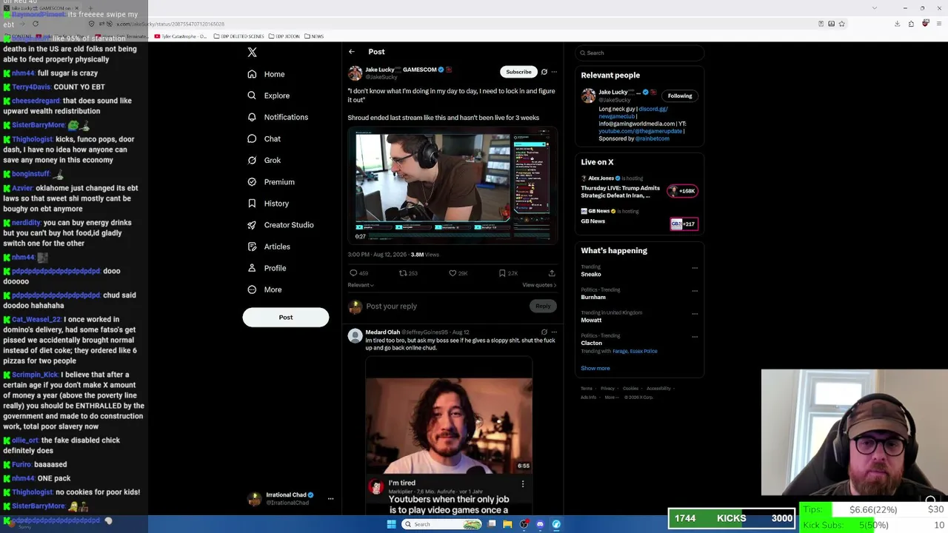Screen dimensions: 948x533
Task: Open account menu dots beside Irrational Chad
Action: [x=331, y=499]
